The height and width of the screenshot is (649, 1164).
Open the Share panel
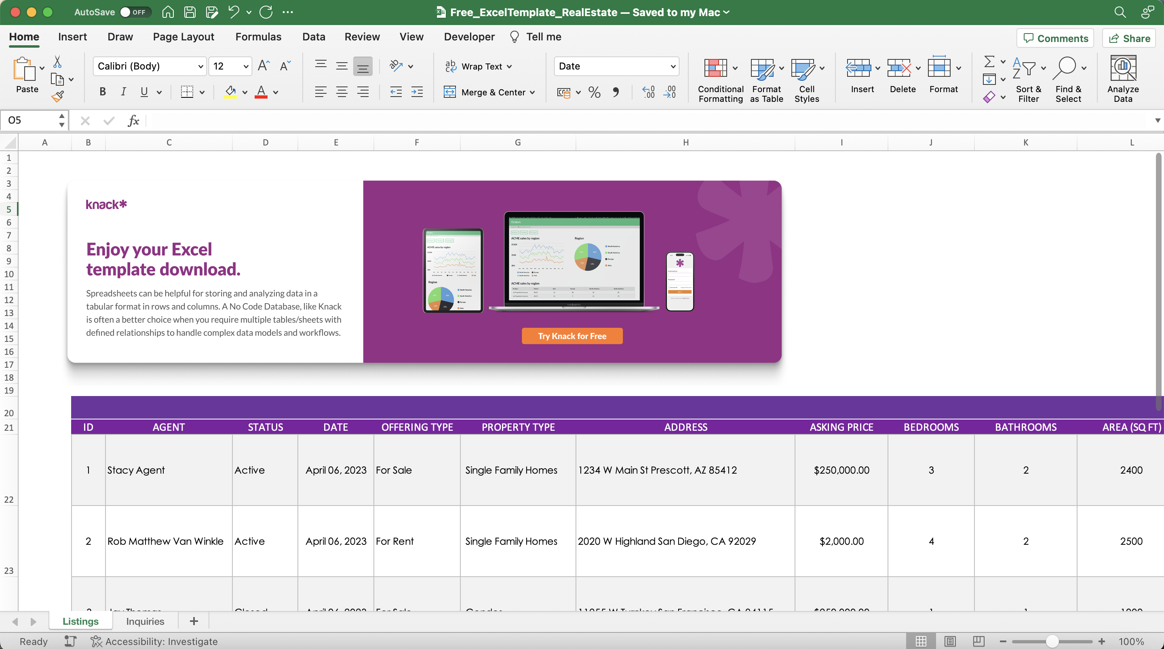point(1128,38)
